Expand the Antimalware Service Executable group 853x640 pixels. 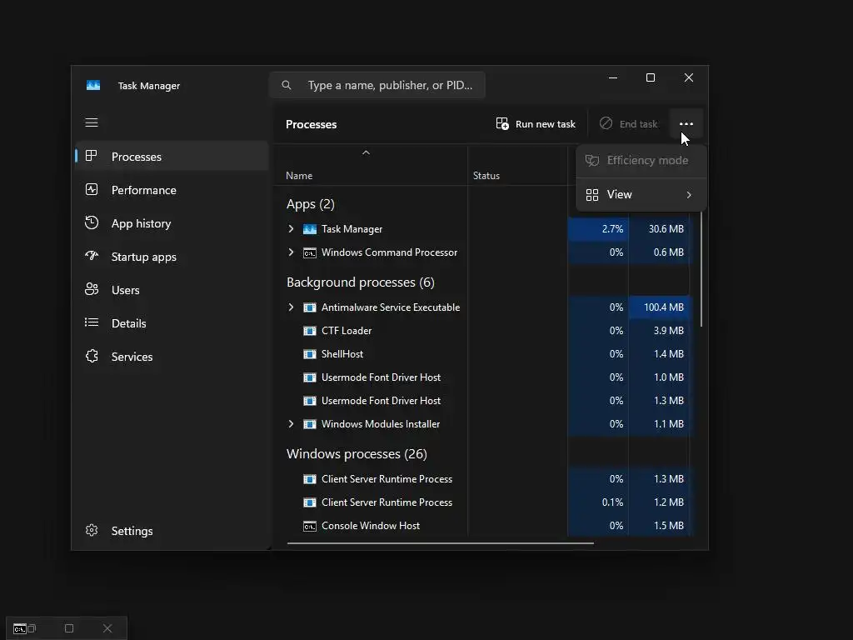[x=291, y=307]
